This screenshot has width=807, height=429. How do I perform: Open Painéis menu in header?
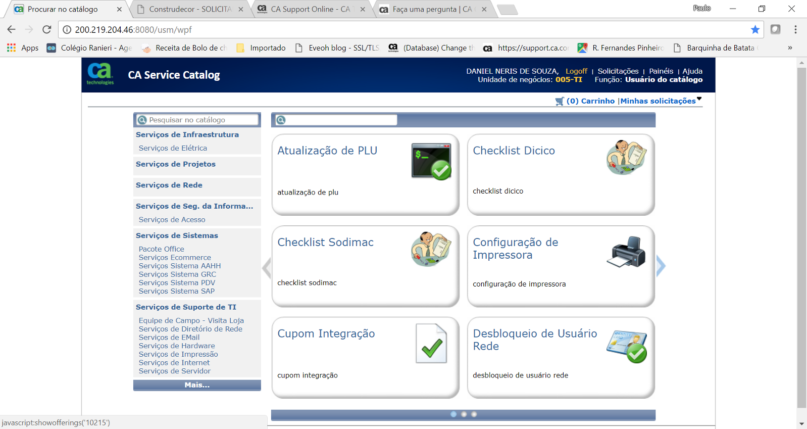pyautogui.click(x=661, y=71)
